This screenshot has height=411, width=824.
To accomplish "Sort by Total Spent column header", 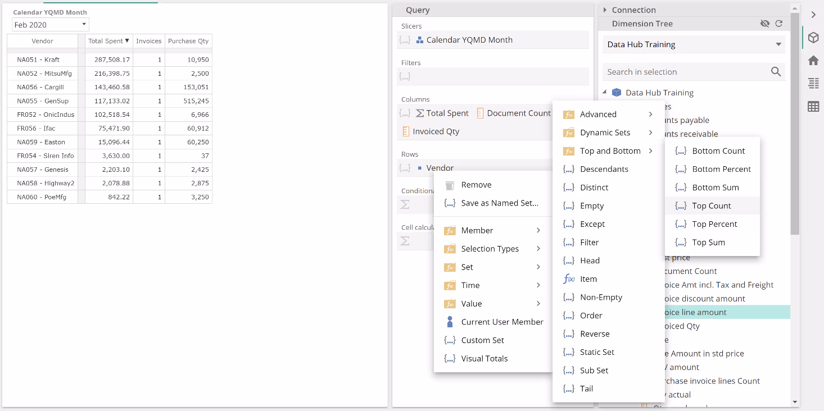I will click(108, 41).
